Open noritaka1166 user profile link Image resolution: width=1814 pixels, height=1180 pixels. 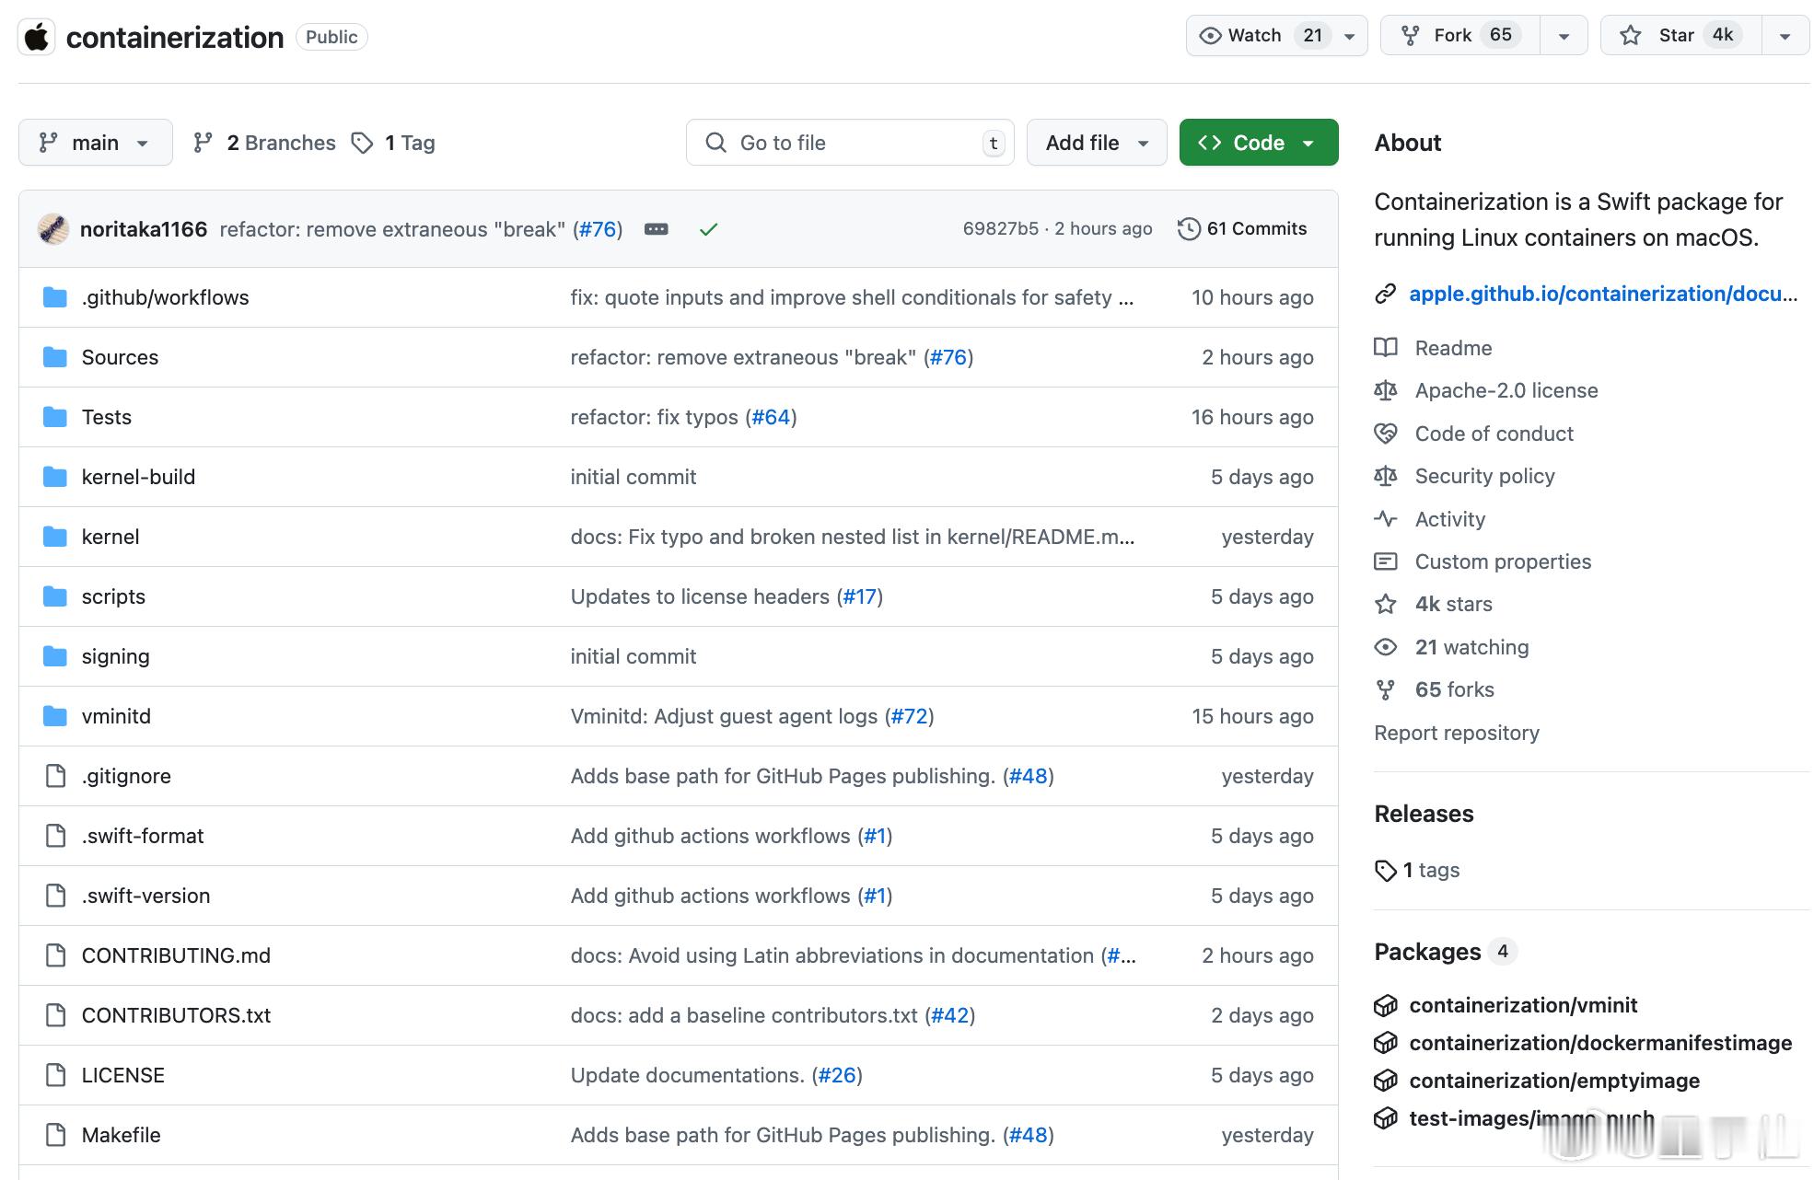click(144, 229)
